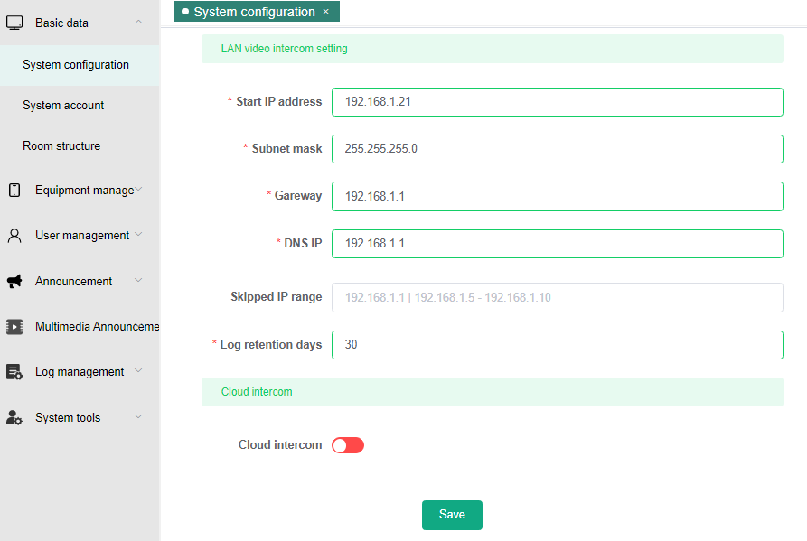
Task: Expand the Announcement chevron
Action: 138,280
